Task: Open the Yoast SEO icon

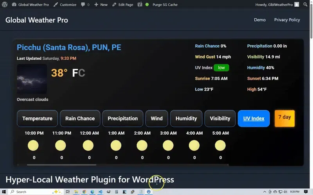Action: click(140, 4)
